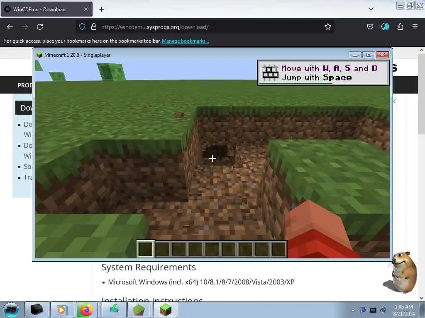Viewport: 425px width, 318px height.
Task: Open the tracking protection shield icon
Action: [82, 26]
